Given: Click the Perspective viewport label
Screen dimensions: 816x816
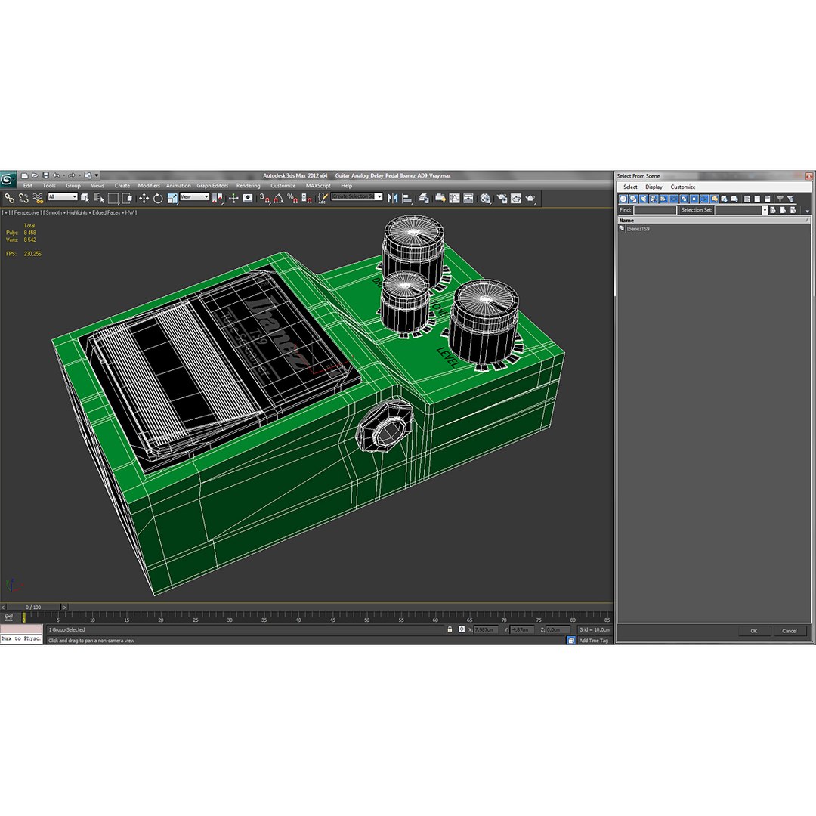Looking at the screenshot, I should (26, 213).
